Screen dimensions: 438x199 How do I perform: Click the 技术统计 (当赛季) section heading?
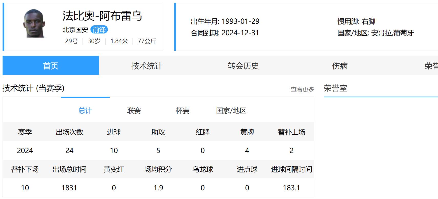[33, 88]
